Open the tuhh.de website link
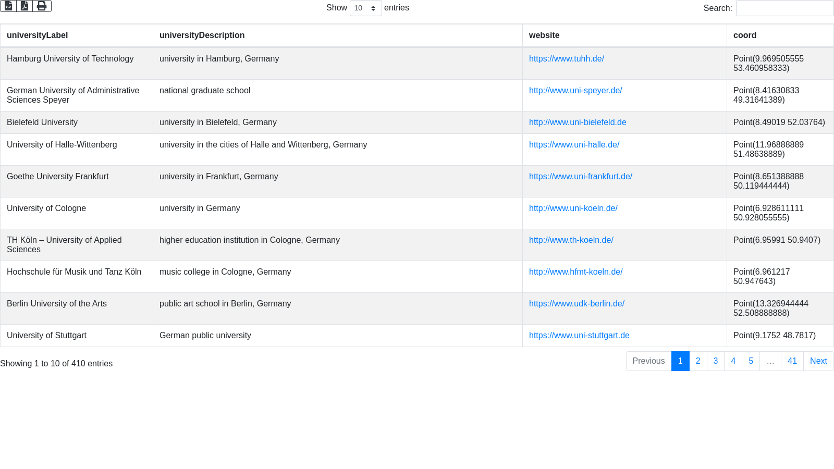Viewport: 834px width, 469px height. [566, 59]
